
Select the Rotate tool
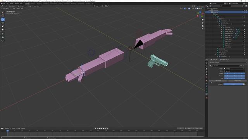[3, 23]
